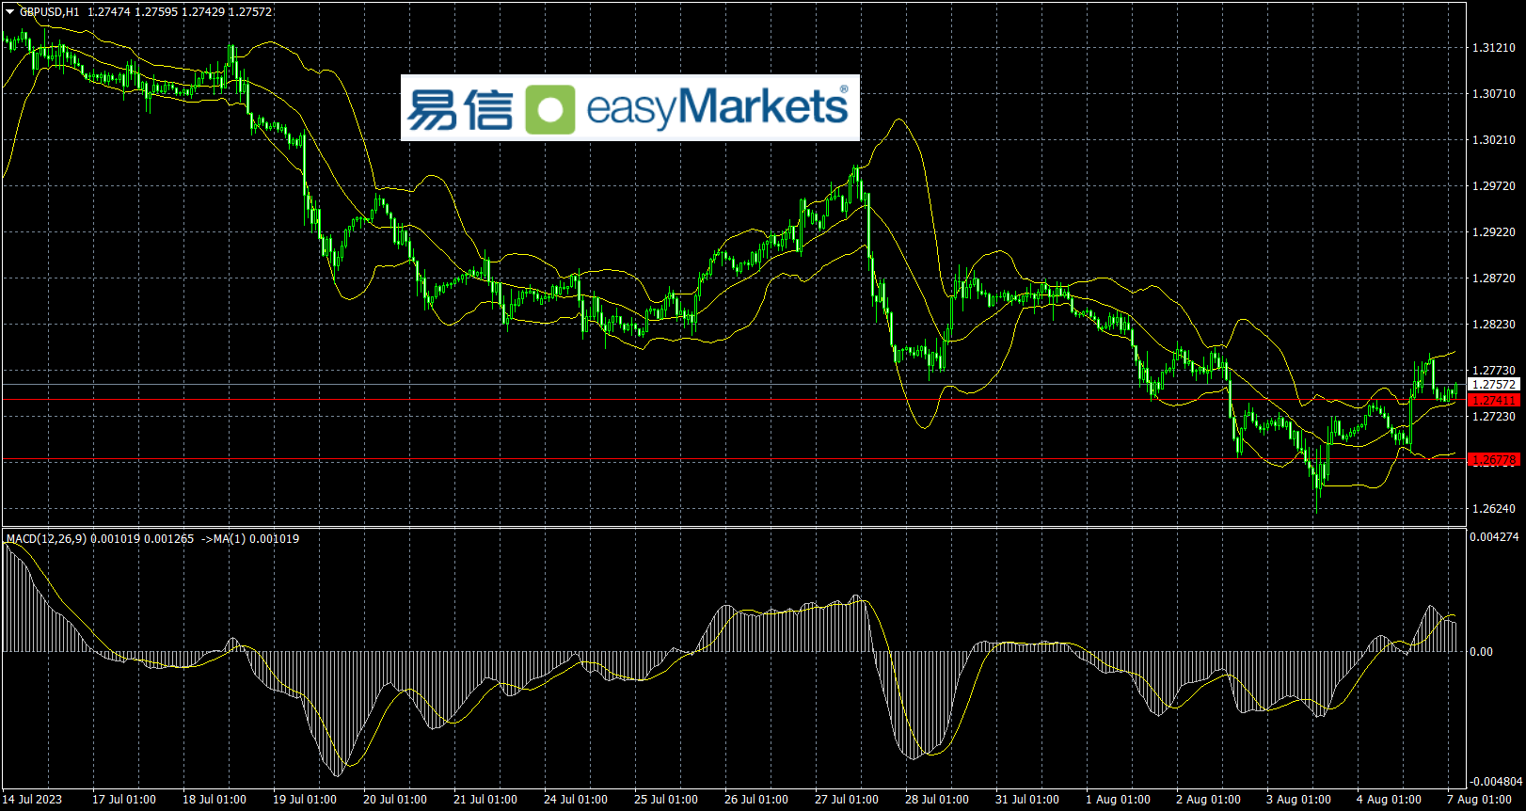Click the 31 Jul 01:00 time label
This screenshot has width=1526, height=811.
[1027, 800]
